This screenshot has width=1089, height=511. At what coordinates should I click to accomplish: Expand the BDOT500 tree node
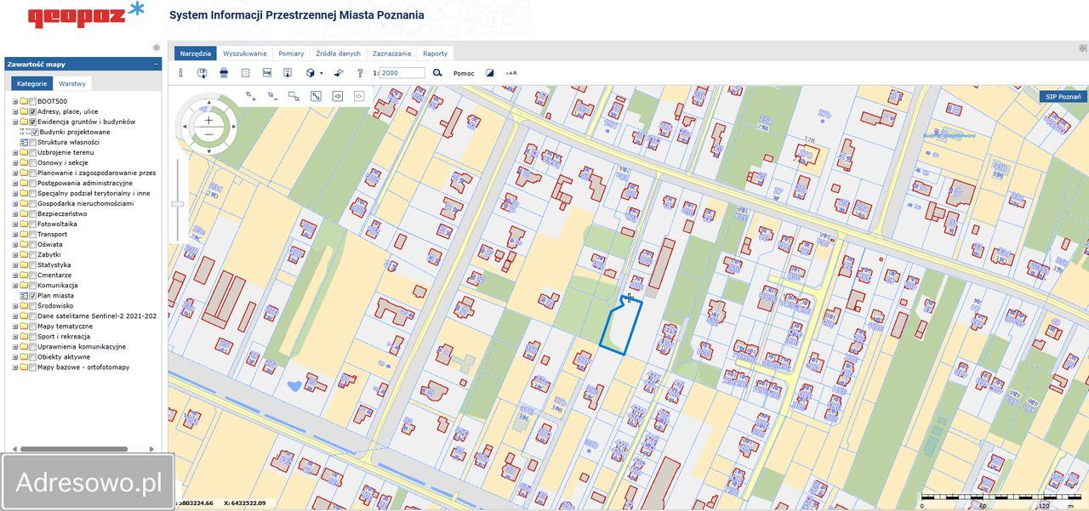point(14,101)
